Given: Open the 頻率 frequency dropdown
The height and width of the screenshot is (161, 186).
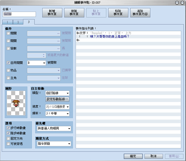Looking at the screenshot, I should [x=57, y=114].
